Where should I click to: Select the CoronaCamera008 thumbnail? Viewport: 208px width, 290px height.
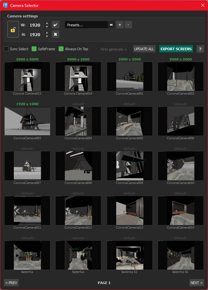pos(78,166)
